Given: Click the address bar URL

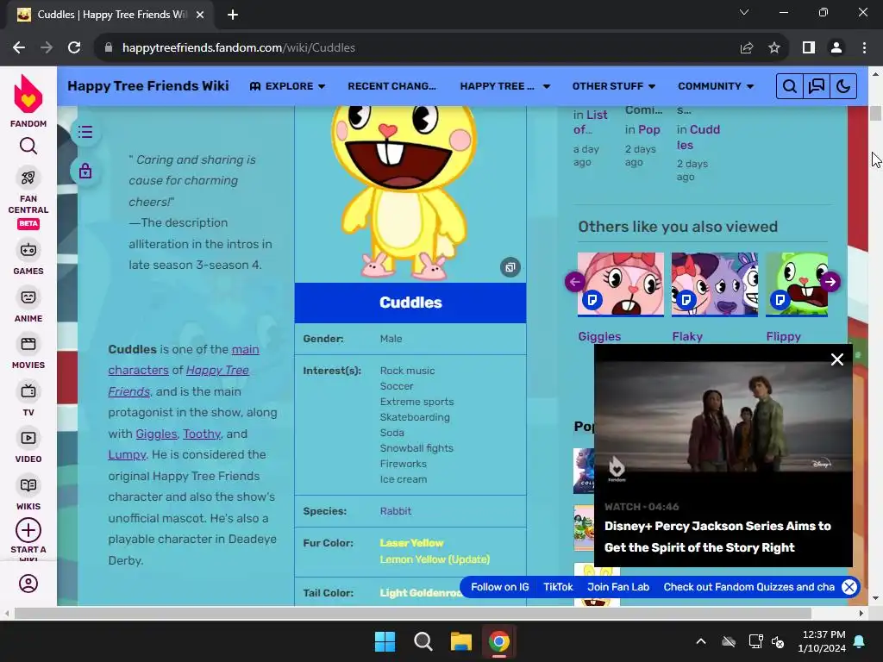Looking at the screenshot, I should point(239,48).
